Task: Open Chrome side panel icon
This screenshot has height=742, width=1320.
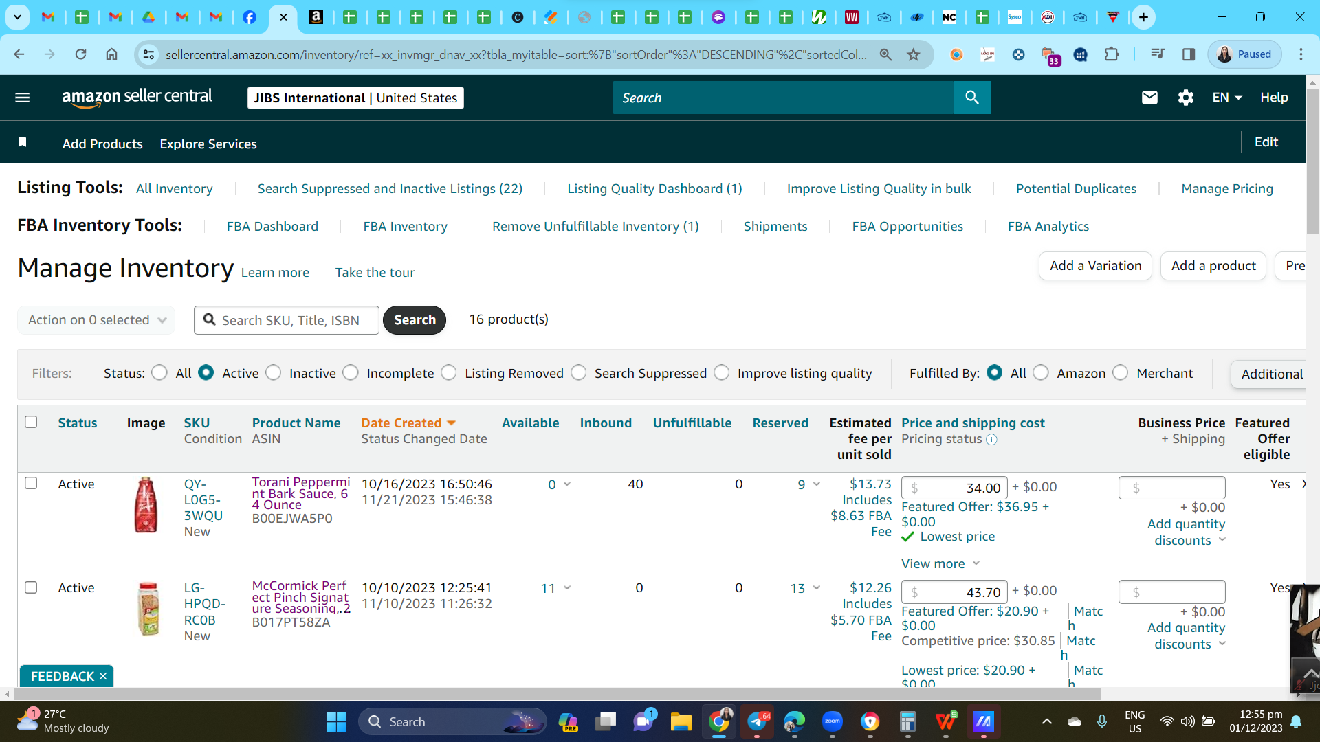Action: (x=1189, y=54)
